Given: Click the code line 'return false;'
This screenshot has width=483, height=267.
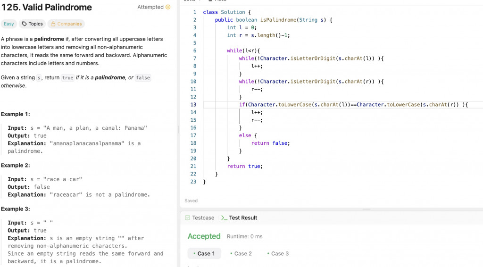Looking at the screenshot, I should coord(270,143).
